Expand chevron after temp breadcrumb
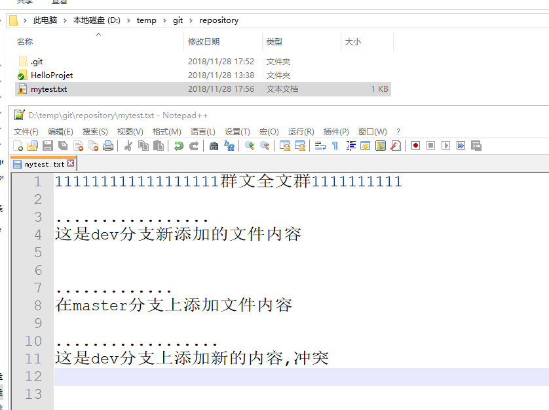The image size is (549, 410). click(164, 20)
